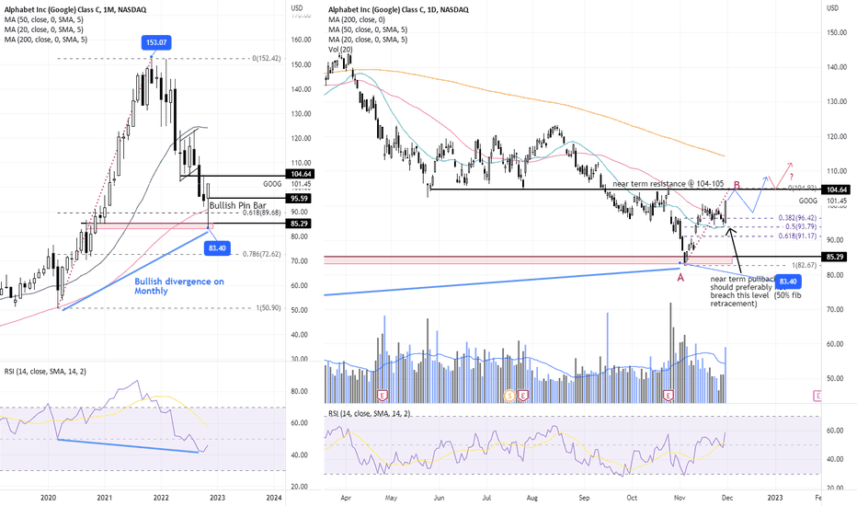Click the GOOG 101.45 label on monthly chart
The height and width of the screenshot is (506, 857).
point(288,184)
